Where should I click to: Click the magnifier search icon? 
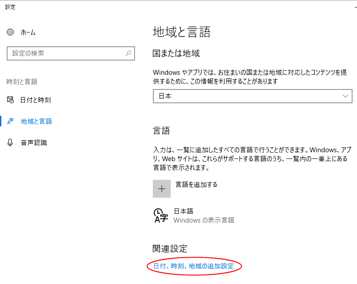[x=128, y=53]
